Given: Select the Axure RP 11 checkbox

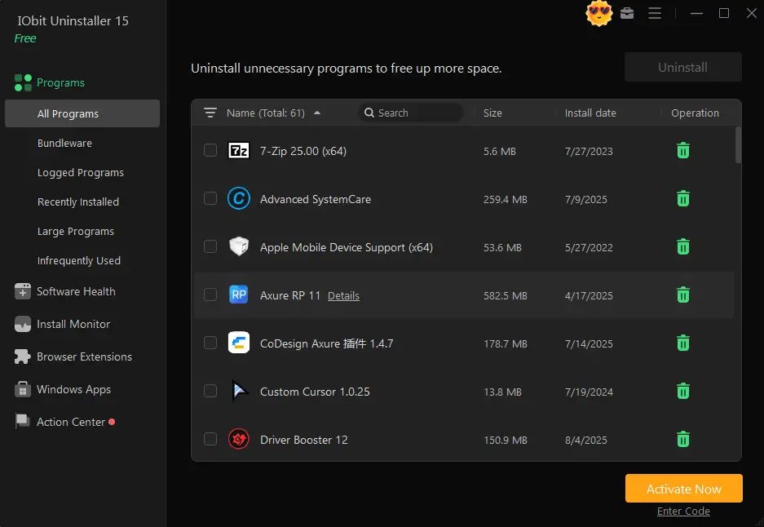Looking at the screenshot, I should [210, 295].
